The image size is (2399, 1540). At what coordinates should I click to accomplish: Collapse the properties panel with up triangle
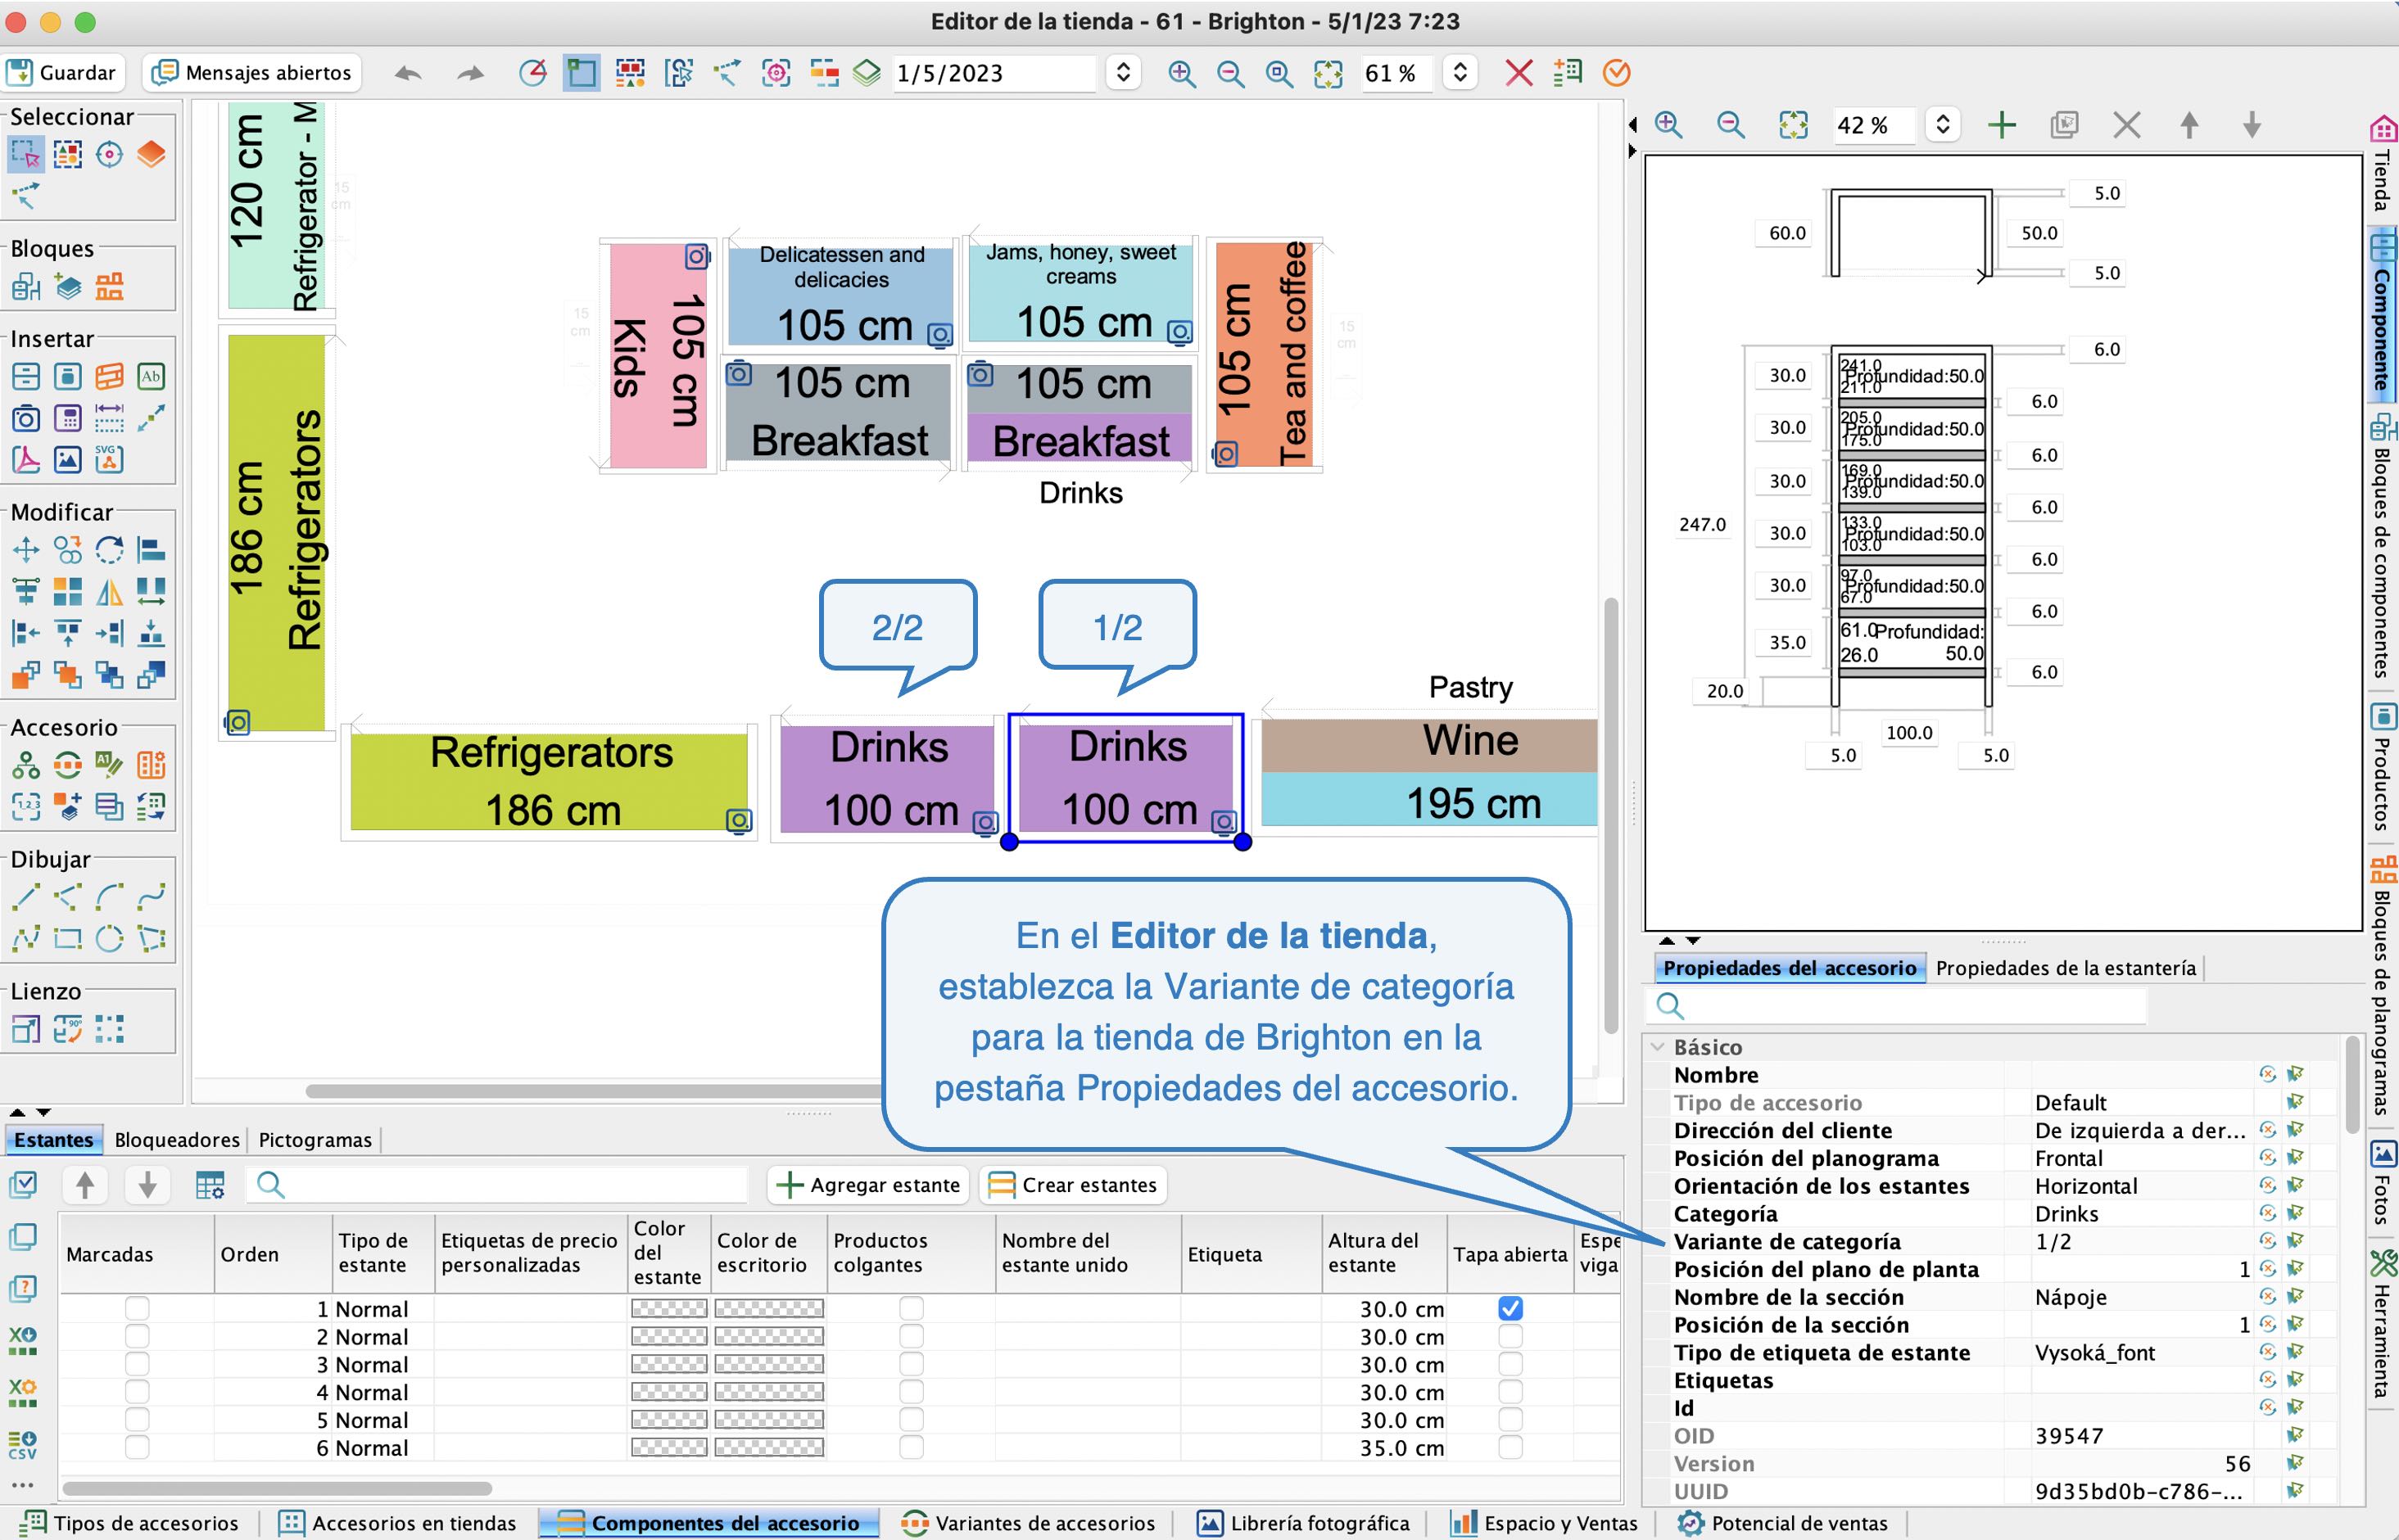click(x=1667, y=940)
